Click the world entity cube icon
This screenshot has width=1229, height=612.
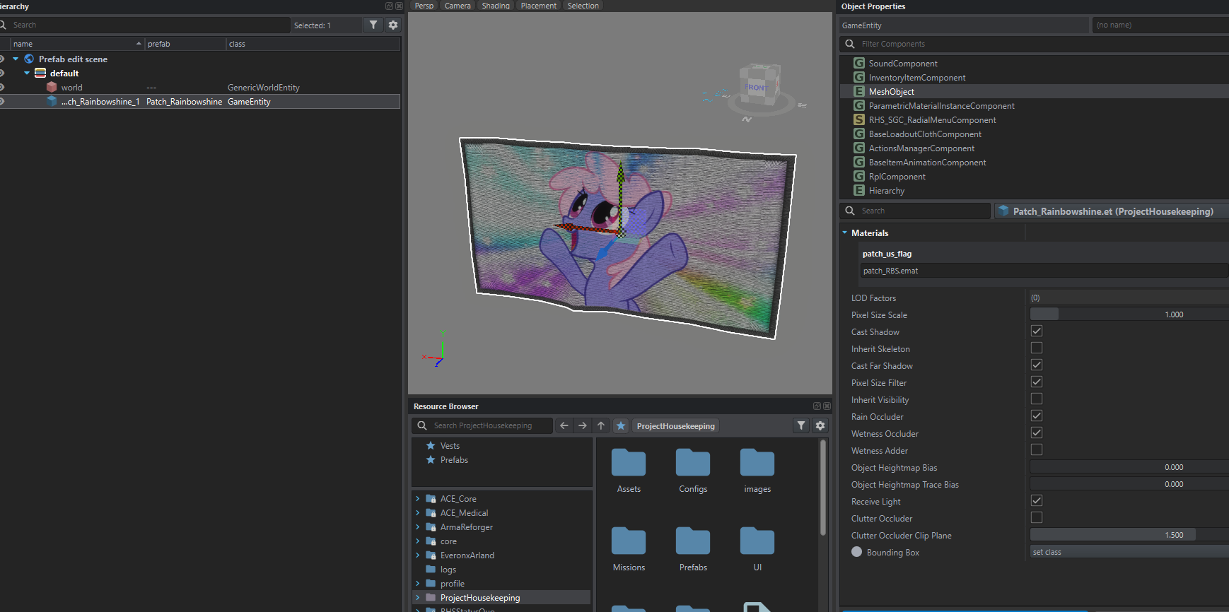point(52,87)
